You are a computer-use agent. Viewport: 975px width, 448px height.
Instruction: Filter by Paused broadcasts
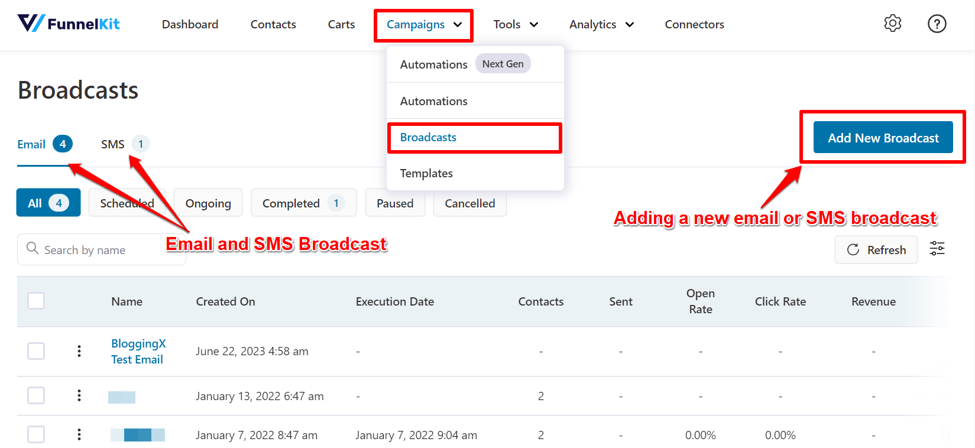coord(395,203)
